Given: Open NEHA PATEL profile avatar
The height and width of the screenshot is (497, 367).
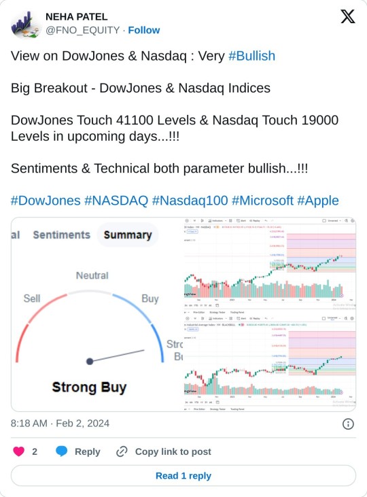Looking at the screenshot, I should click(x=26, y=23).
